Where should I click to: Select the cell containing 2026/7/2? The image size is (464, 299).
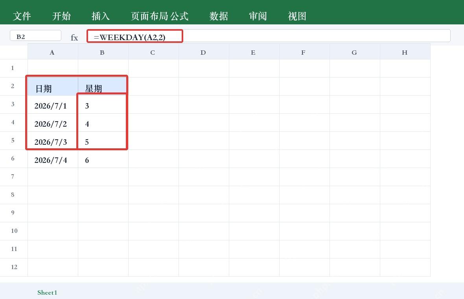53,123
